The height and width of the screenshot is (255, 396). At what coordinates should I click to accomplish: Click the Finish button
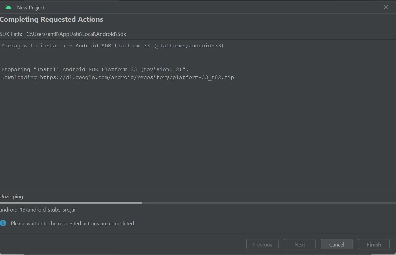(x=374, y=244)
